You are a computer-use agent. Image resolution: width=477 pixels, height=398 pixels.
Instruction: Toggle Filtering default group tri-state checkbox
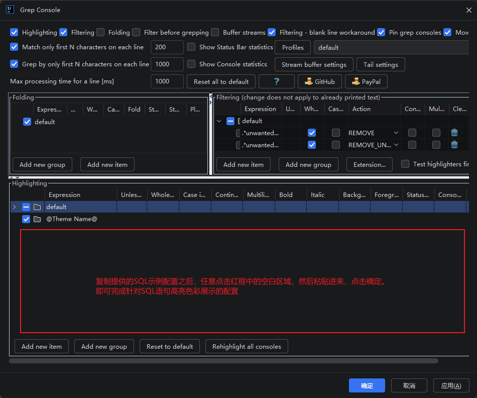point(230,121)
